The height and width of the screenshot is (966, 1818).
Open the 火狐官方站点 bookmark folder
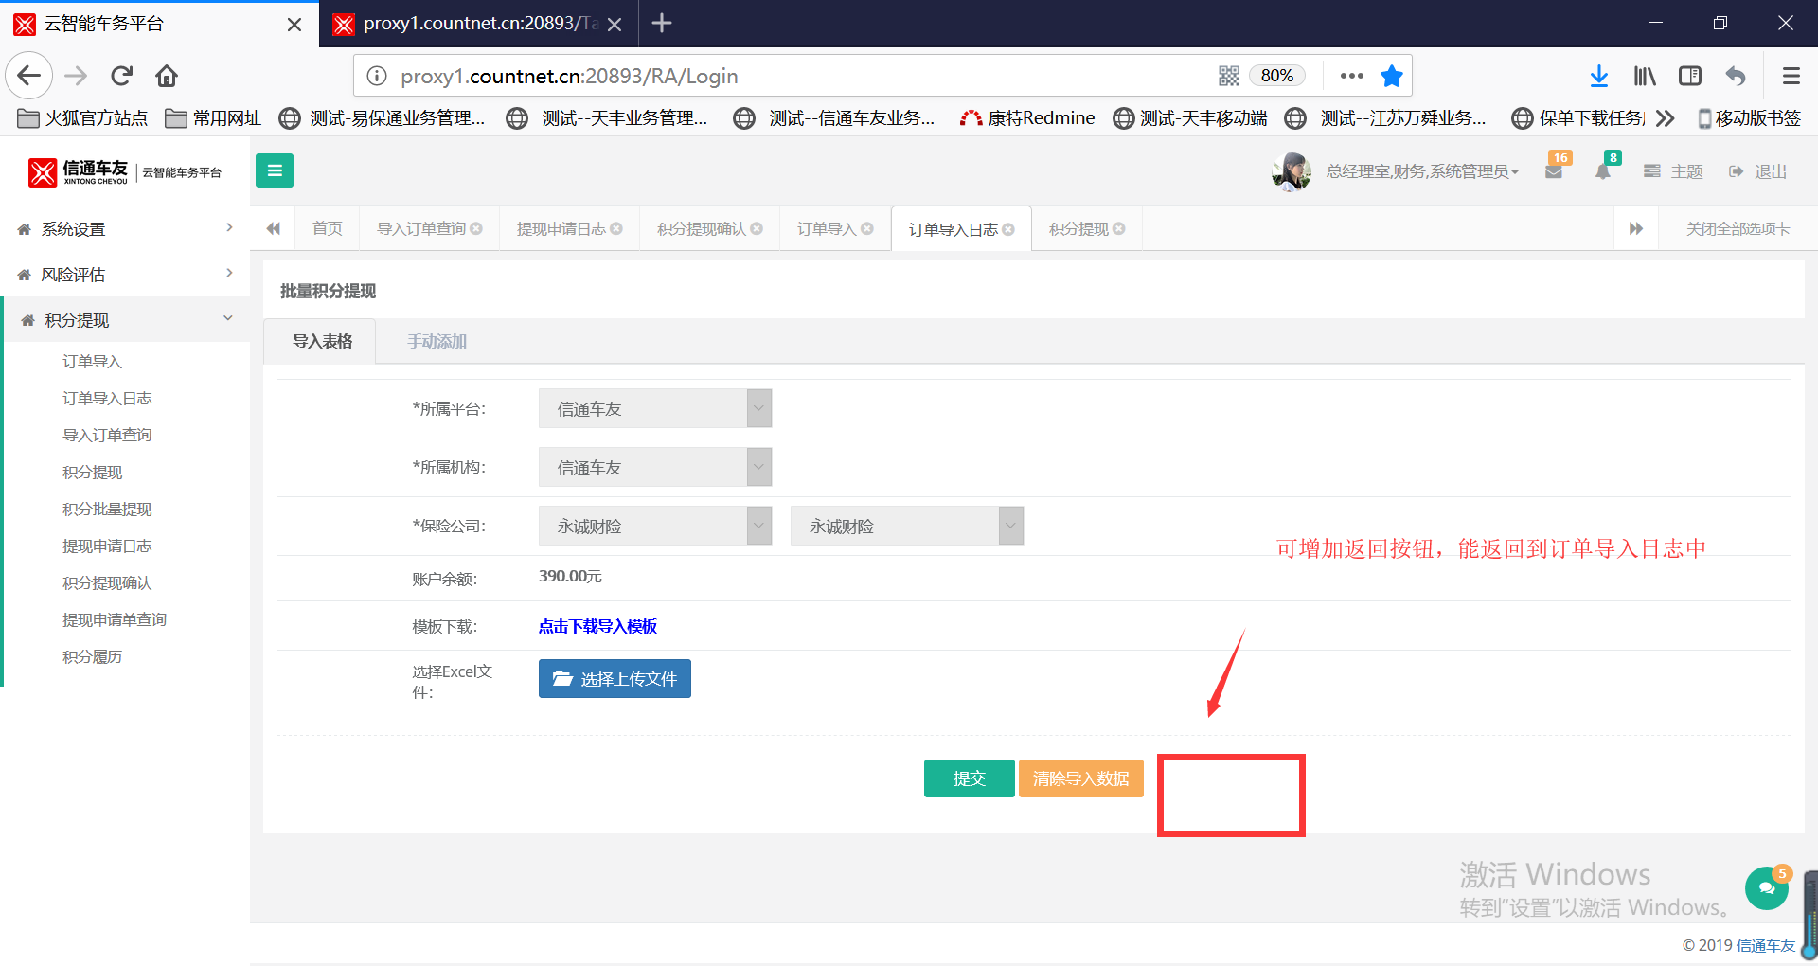pyautogui.click(x=83, y=117)
